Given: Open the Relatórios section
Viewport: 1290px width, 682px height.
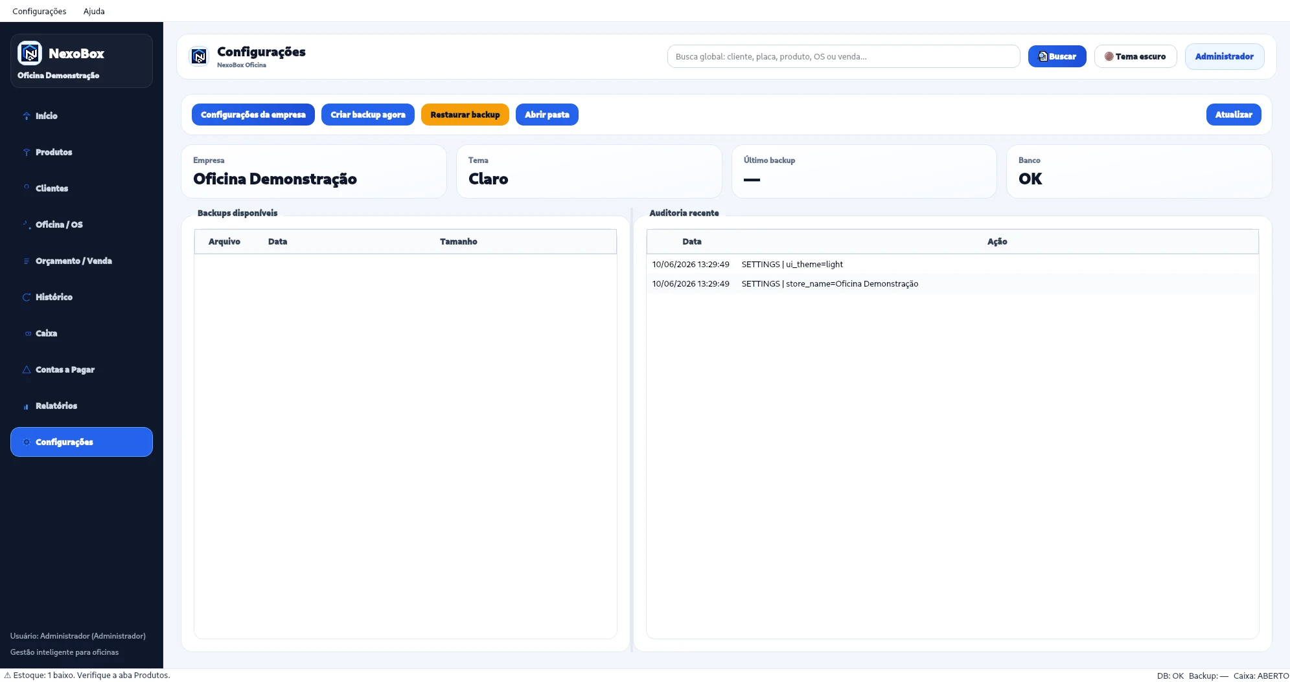Looking at the screenshot, I should [x=82, y=406].
